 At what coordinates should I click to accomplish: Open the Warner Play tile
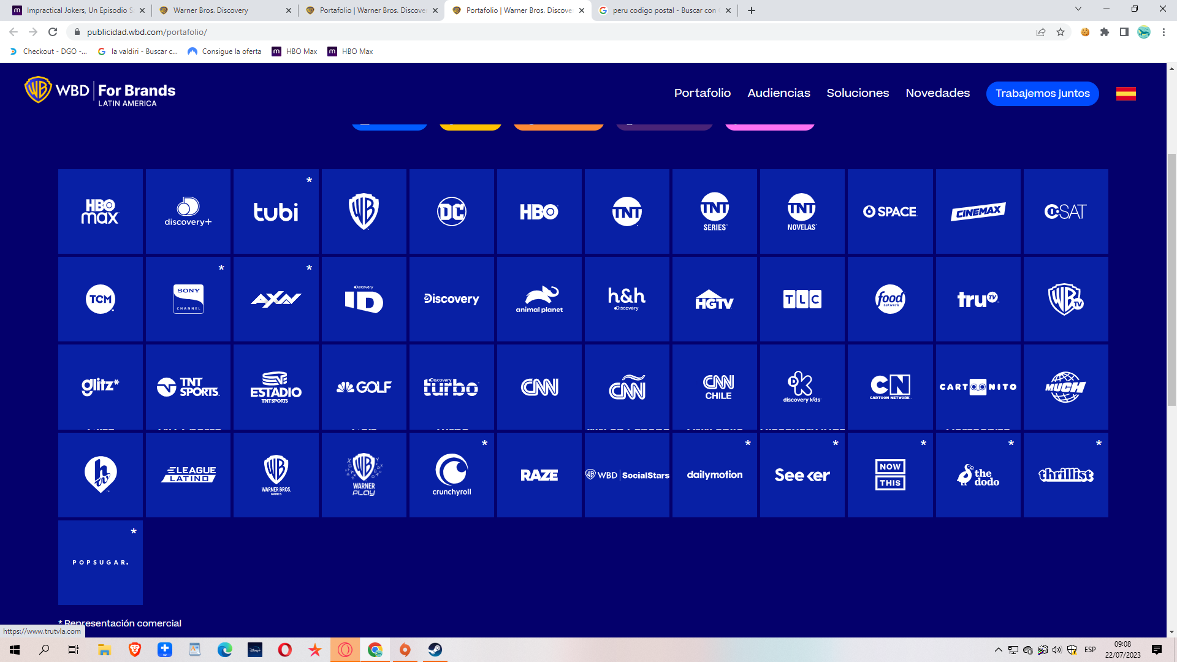tap(364, 475)
